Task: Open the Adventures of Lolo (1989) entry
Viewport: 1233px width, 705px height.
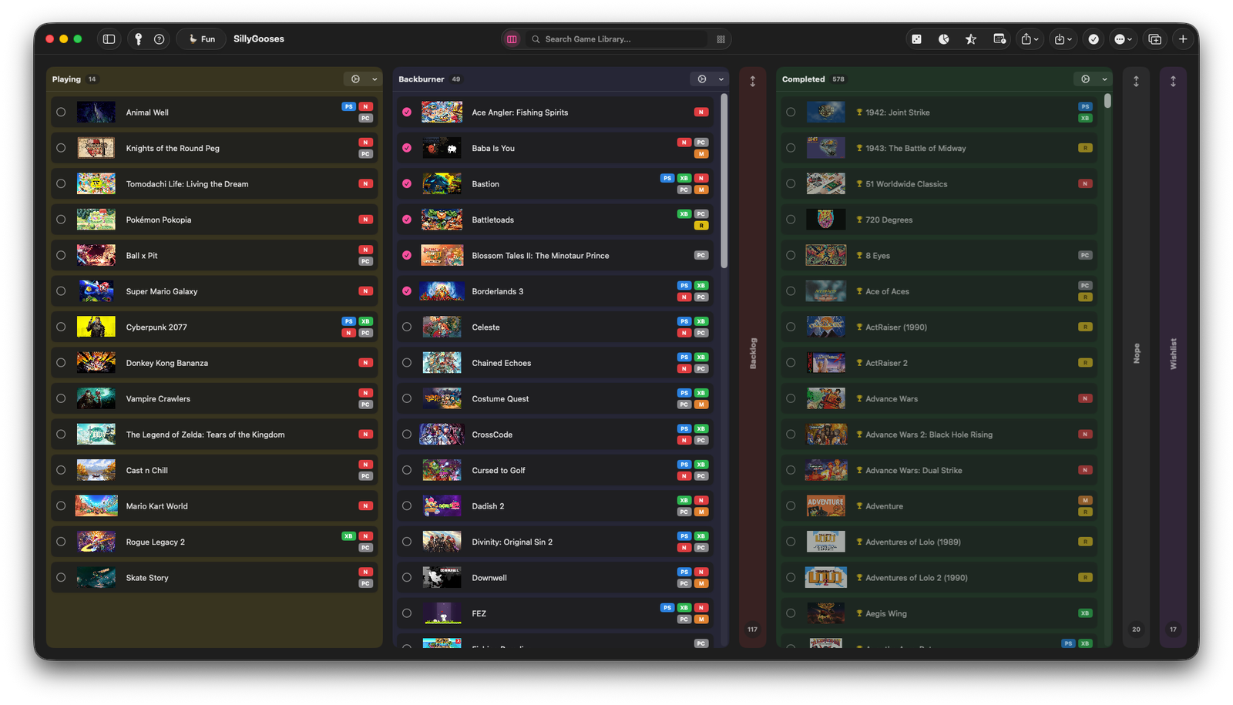Action: (x=939, y=542)
